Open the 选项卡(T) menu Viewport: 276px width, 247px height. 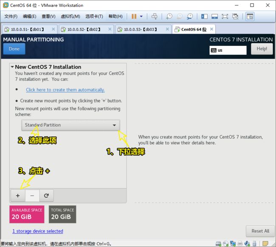coord(94,17)
